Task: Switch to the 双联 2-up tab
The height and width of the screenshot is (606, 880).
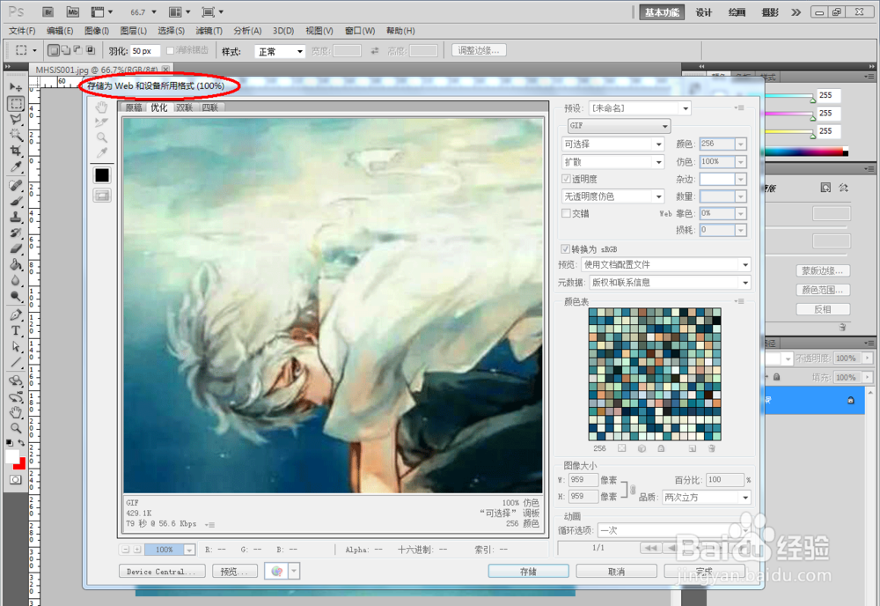Action: click(185, 107)
